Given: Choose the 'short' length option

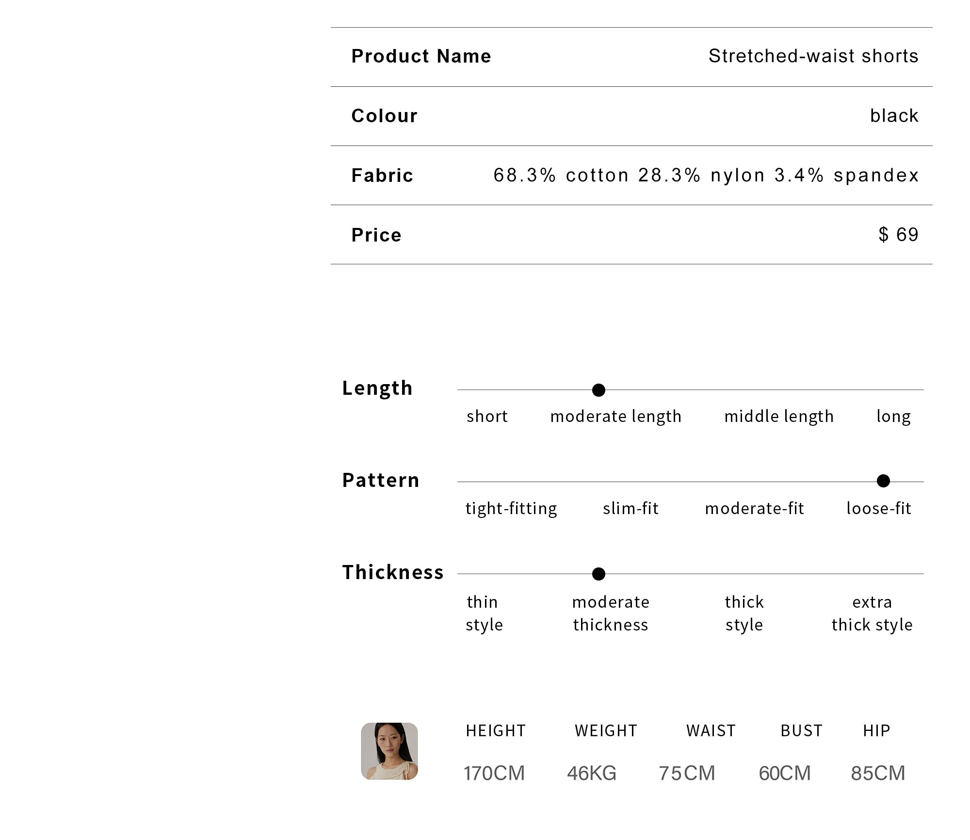Looking at the screenshot, I should coord(487,416).
